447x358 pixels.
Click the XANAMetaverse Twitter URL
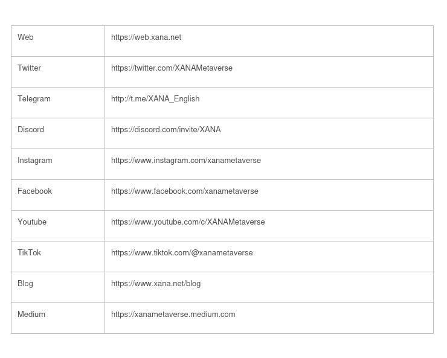[172, 68]
